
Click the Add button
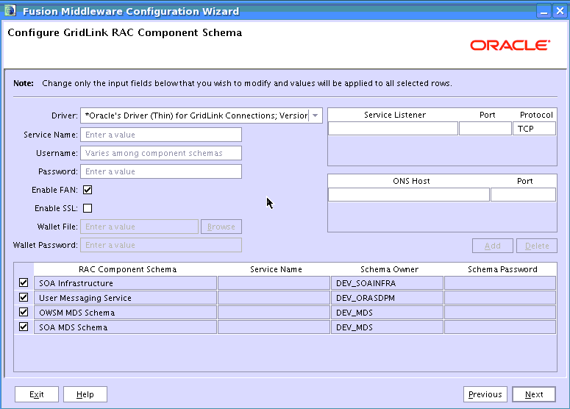493,246
